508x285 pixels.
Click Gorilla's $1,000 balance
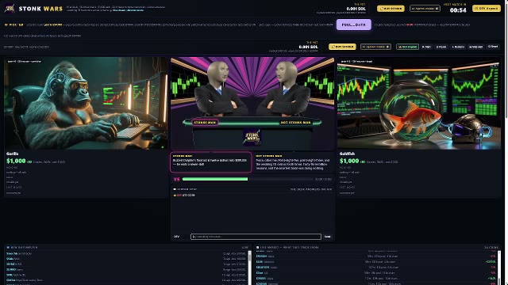(16, 161)
